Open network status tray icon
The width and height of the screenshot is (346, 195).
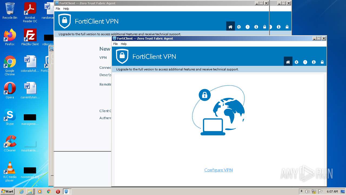(314, 191)
